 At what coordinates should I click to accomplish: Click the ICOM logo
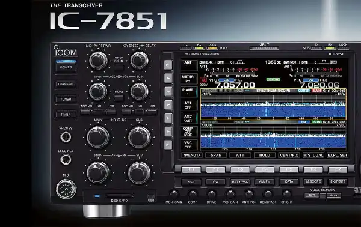[66, 51]
